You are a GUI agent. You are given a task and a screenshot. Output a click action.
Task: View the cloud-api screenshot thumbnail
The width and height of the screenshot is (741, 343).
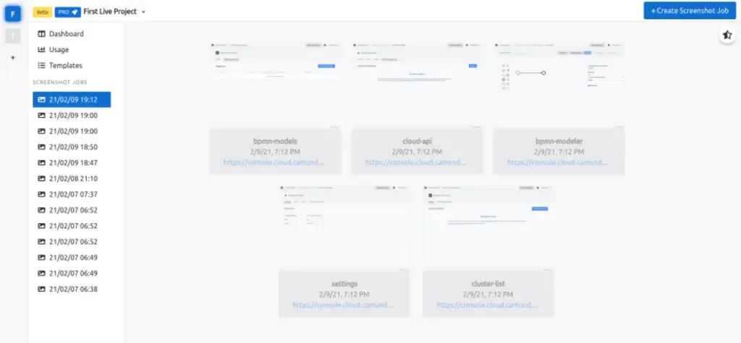point(416,83)
